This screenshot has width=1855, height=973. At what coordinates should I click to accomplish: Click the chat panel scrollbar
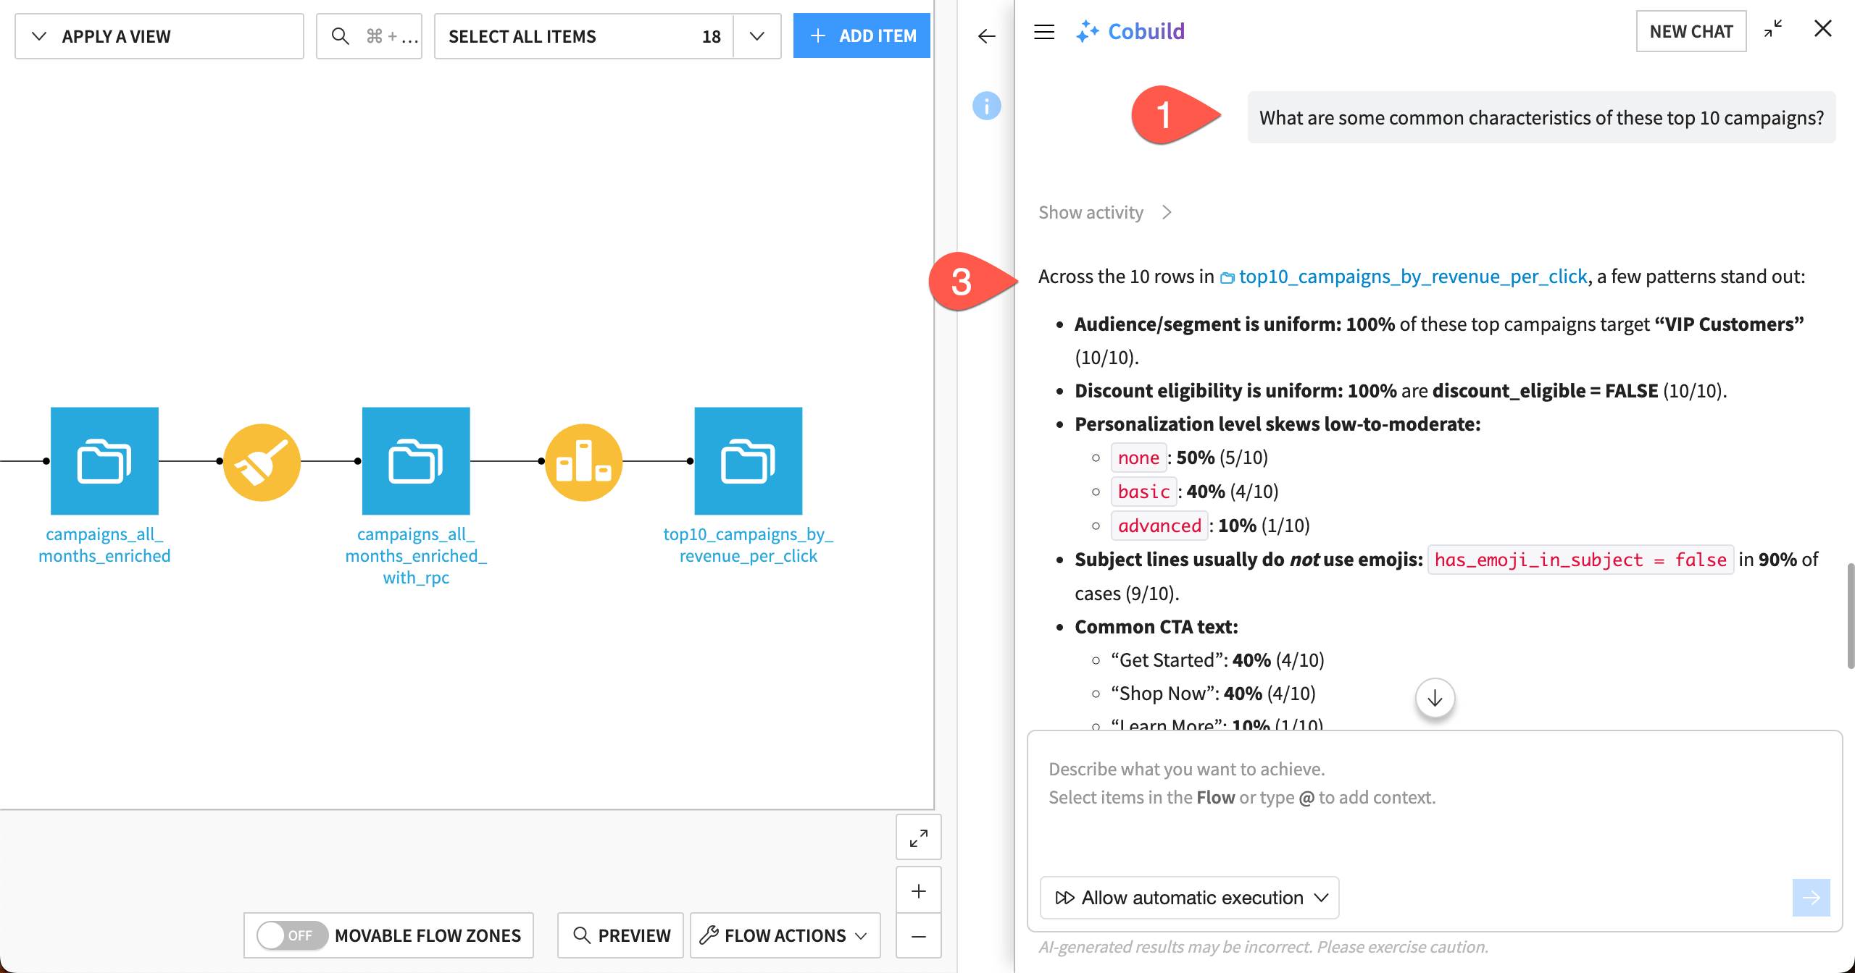[1850, 615]
